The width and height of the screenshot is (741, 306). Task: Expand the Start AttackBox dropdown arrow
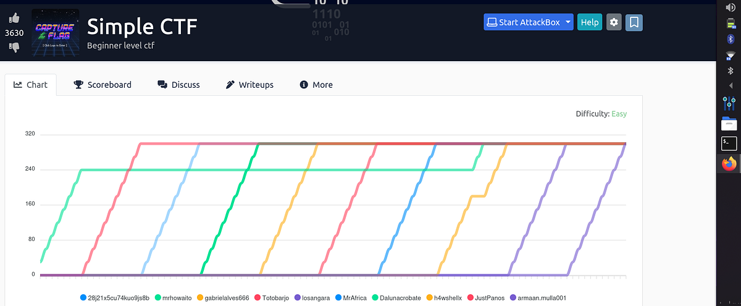pyautogui.click(x=567, y=22)
